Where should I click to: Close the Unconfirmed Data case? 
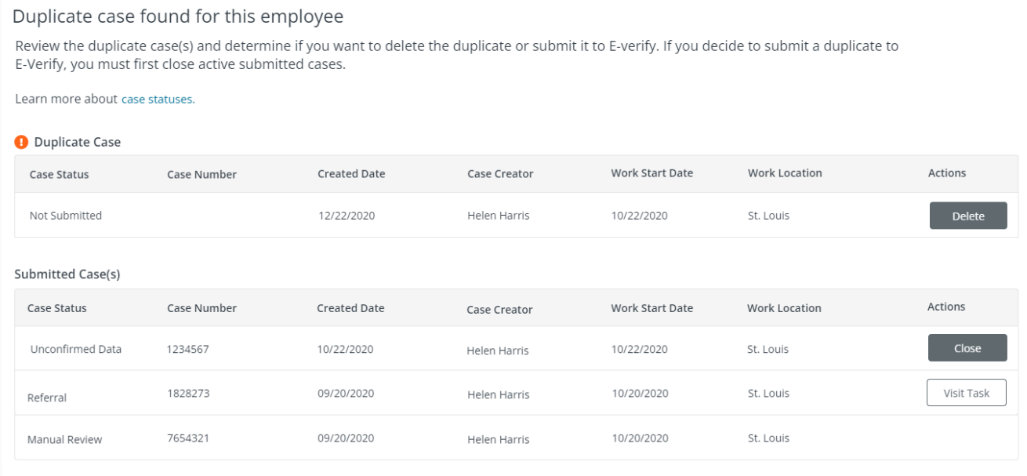pyautogui.click(x=967, y=347)
